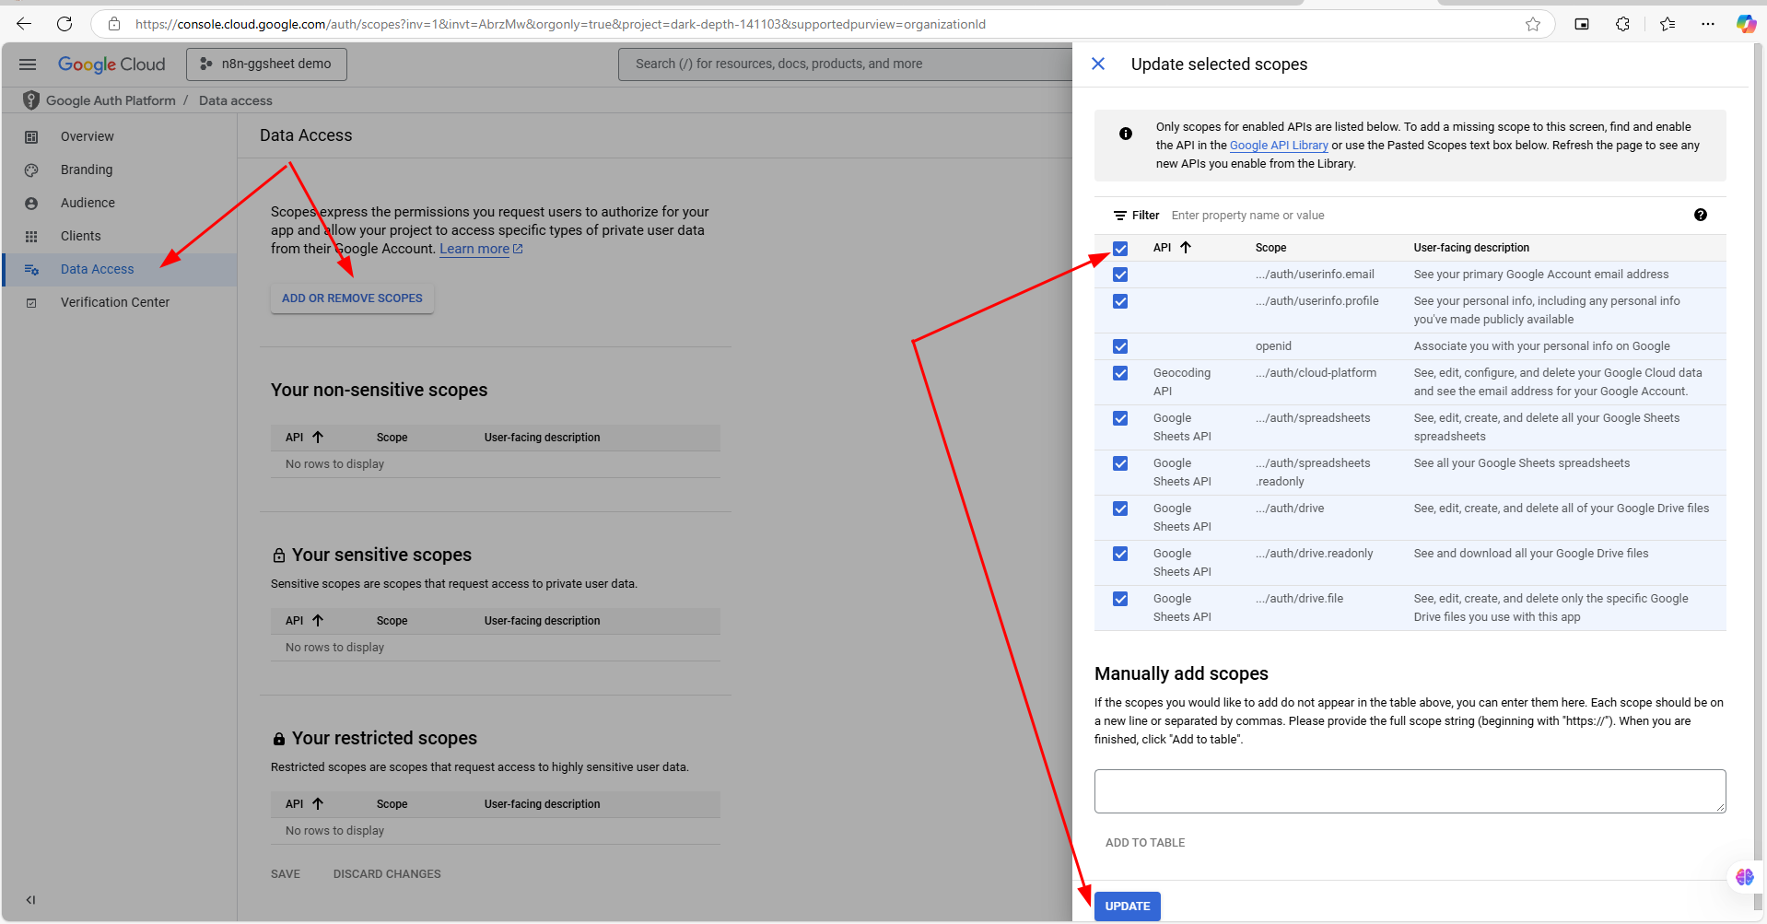Go back using the browser back arrow
Viewport: 1767px width, 924px height.
click(24, 24)
